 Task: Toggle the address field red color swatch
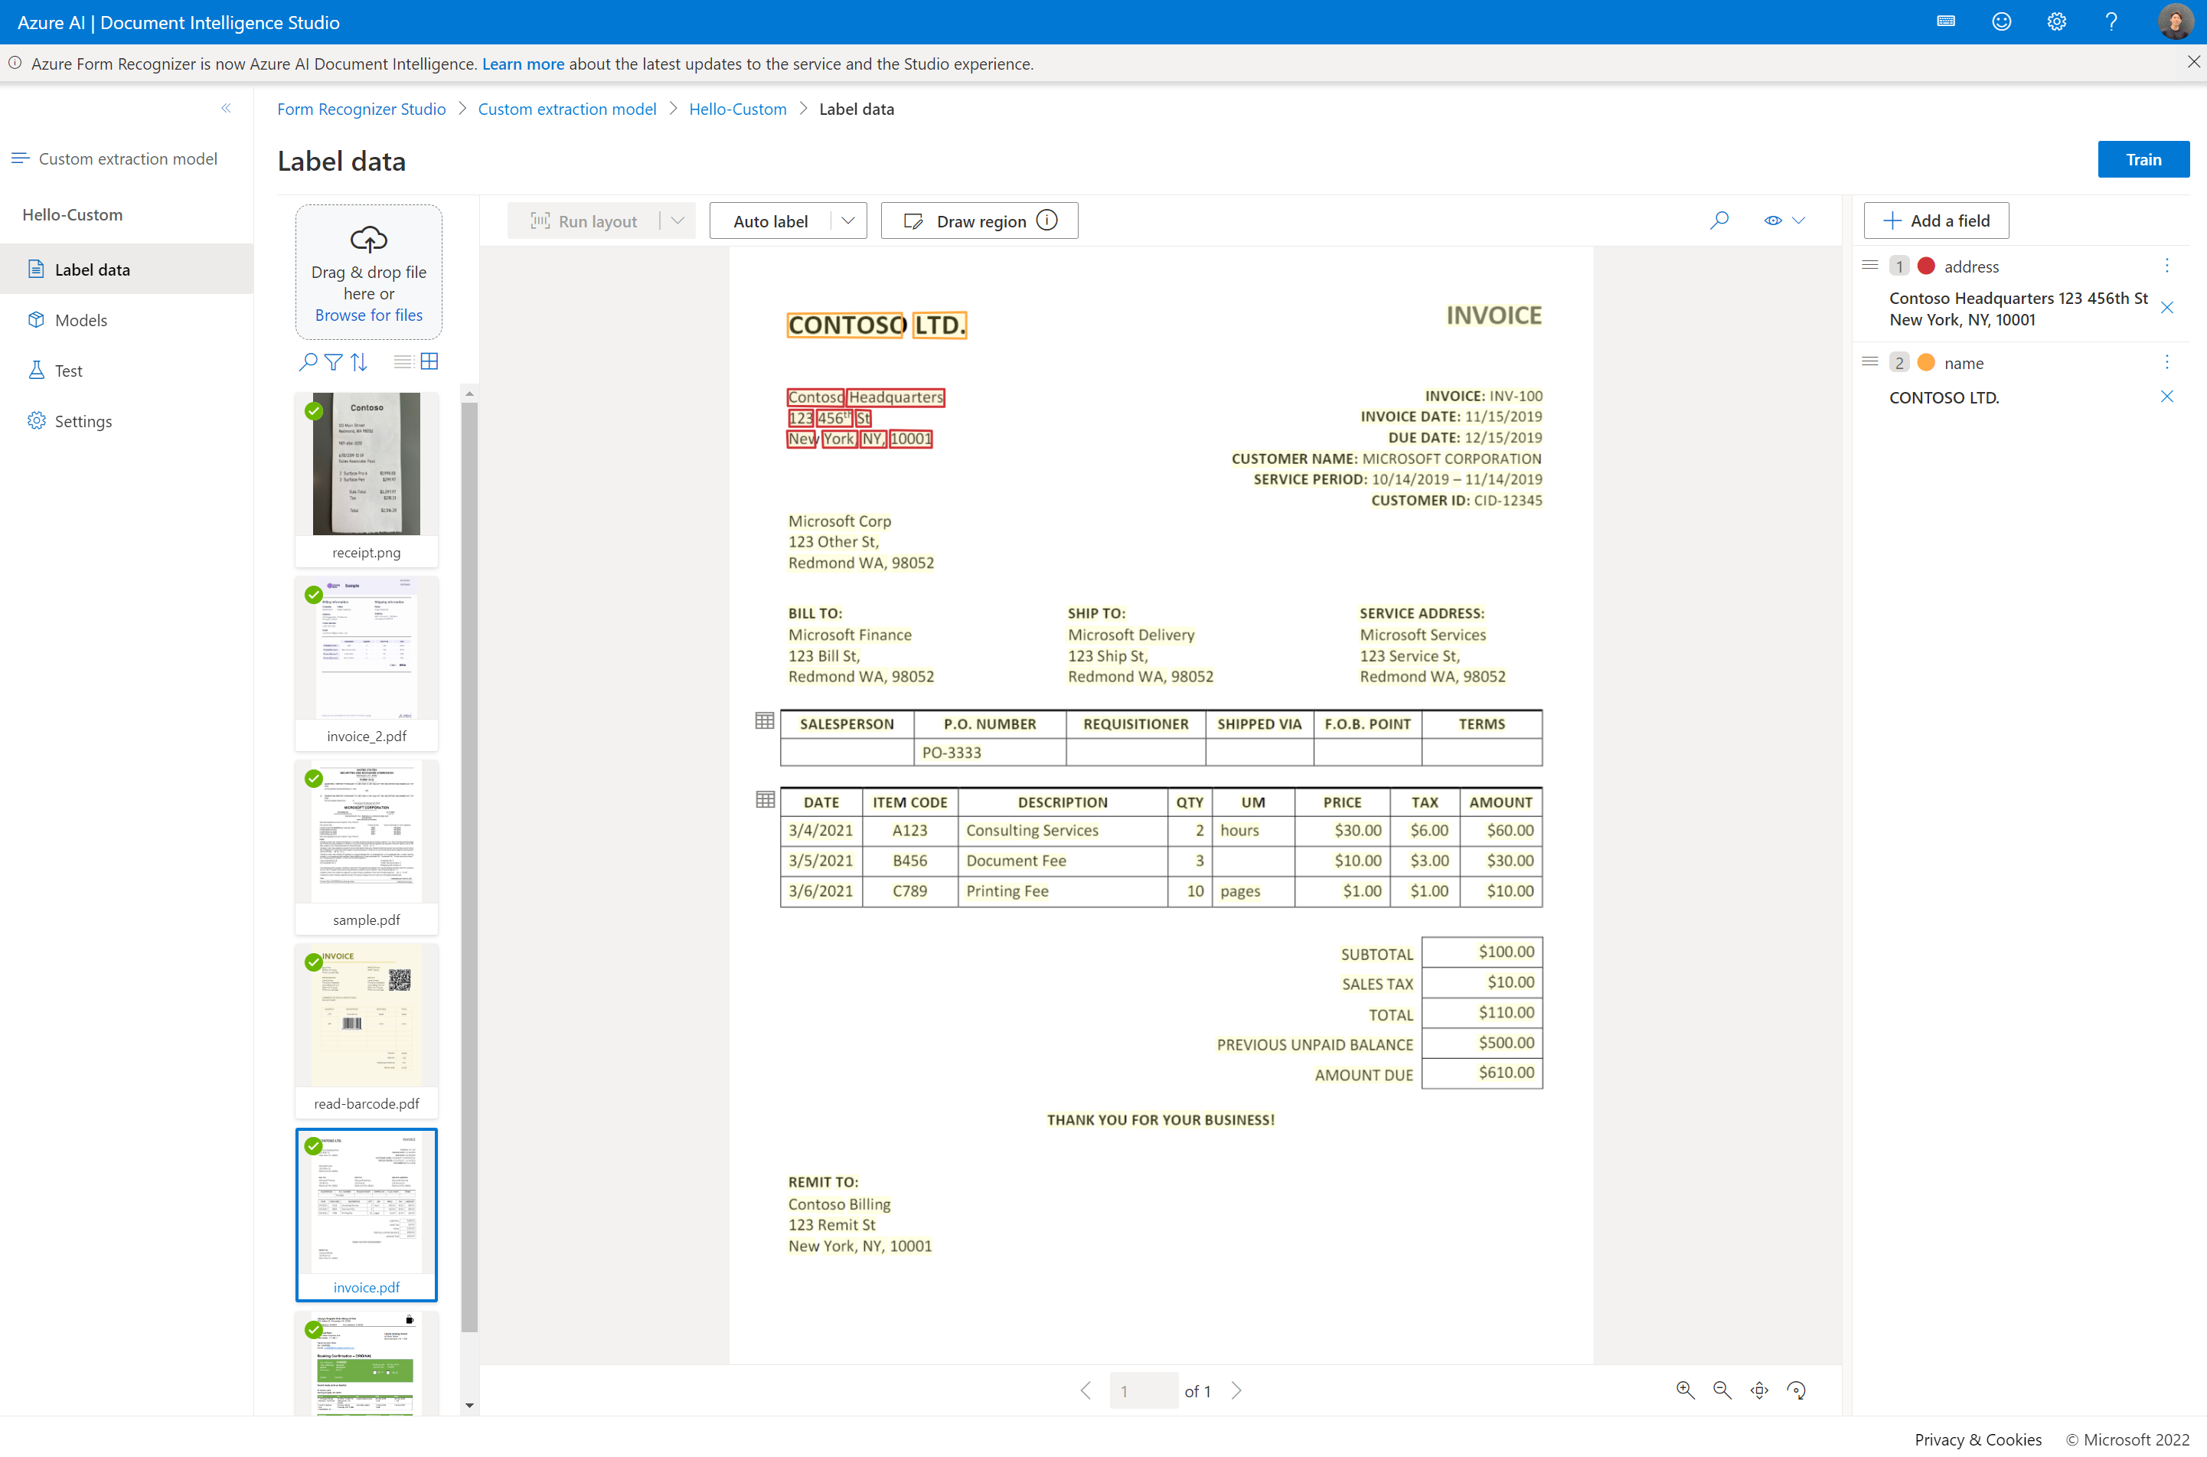click(1926, 265)
